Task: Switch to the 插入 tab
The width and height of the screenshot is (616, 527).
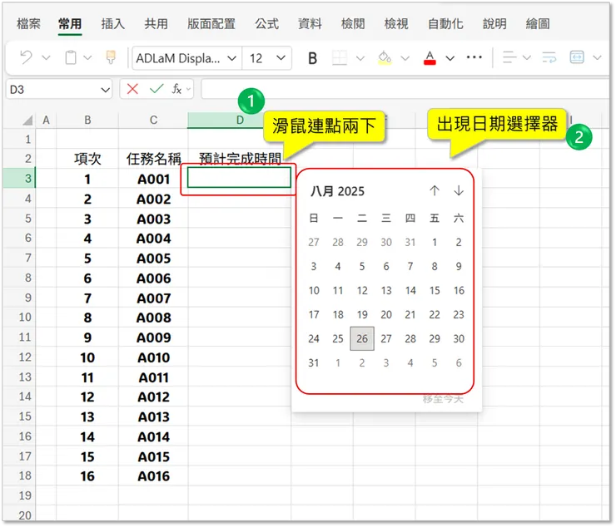Action: click(112, 24)
